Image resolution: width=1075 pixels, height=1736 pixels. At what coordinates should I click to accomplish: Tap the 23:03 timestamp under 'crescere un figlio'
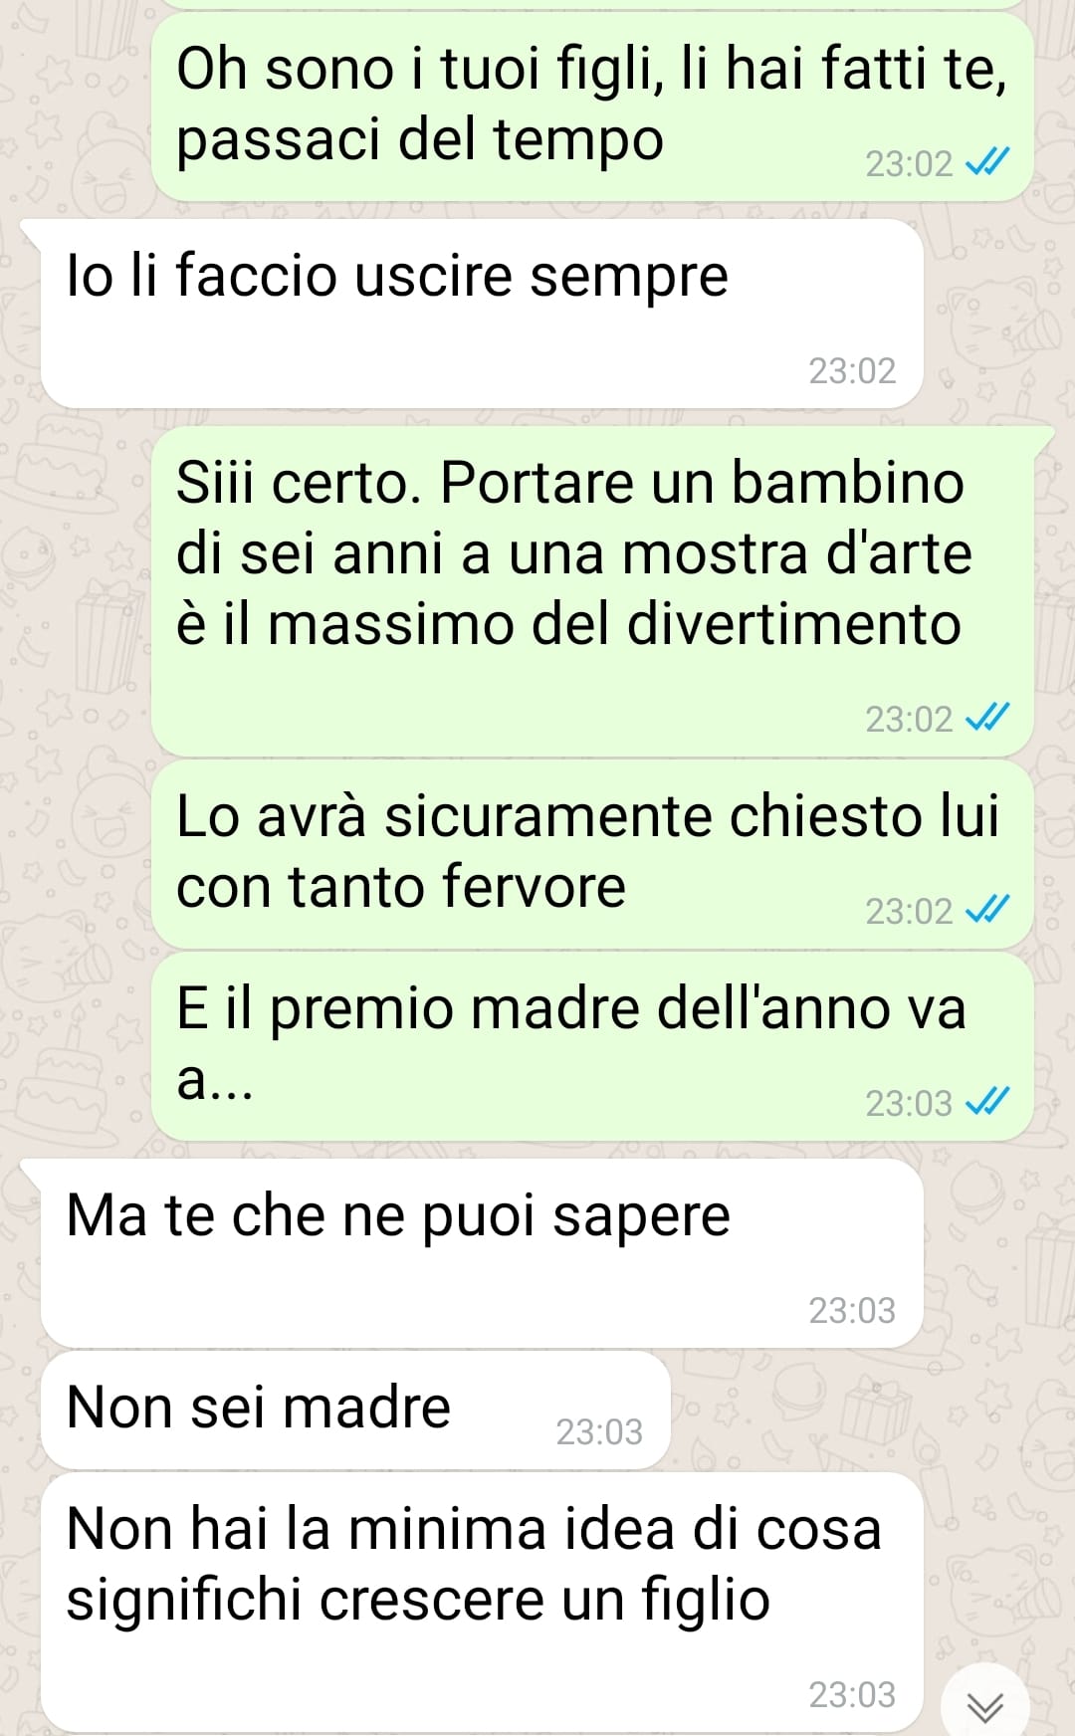852,1694
